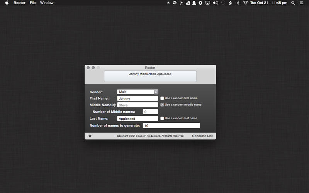Click the dollar-shaped menu bar icon
309x193 pixels.
(230, 3)
